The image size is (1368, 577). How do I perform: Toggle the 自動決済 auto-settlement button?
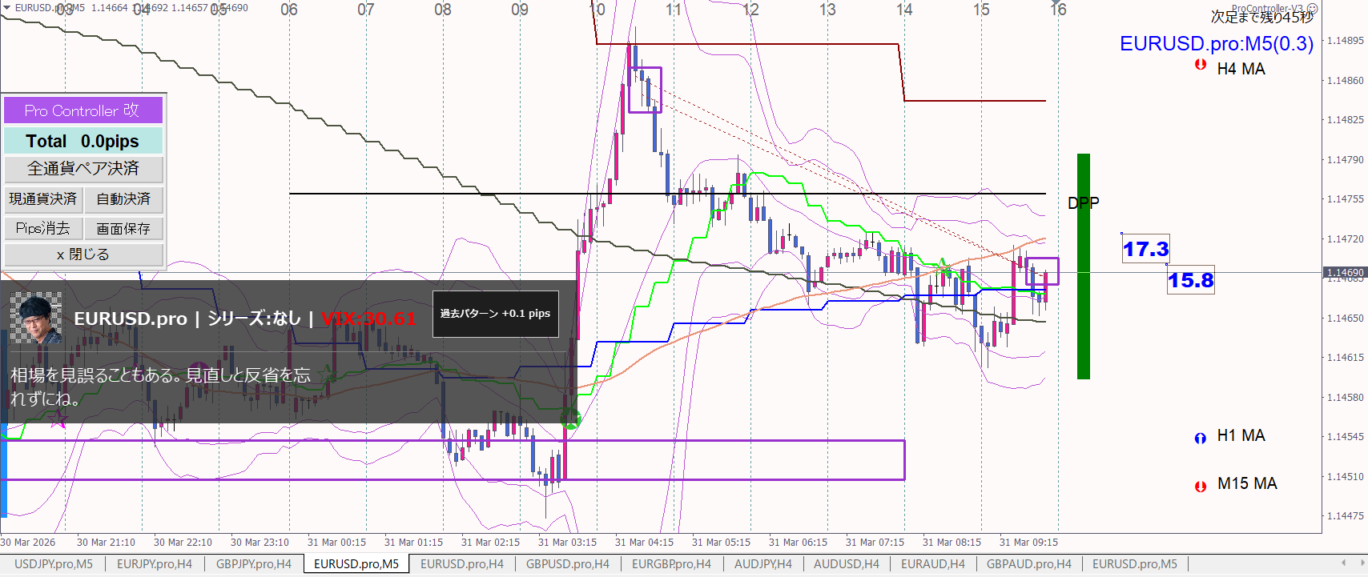click(123, 199)
